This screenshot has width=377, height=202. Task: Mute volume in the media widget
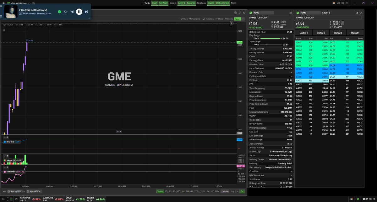click(66, 12)
